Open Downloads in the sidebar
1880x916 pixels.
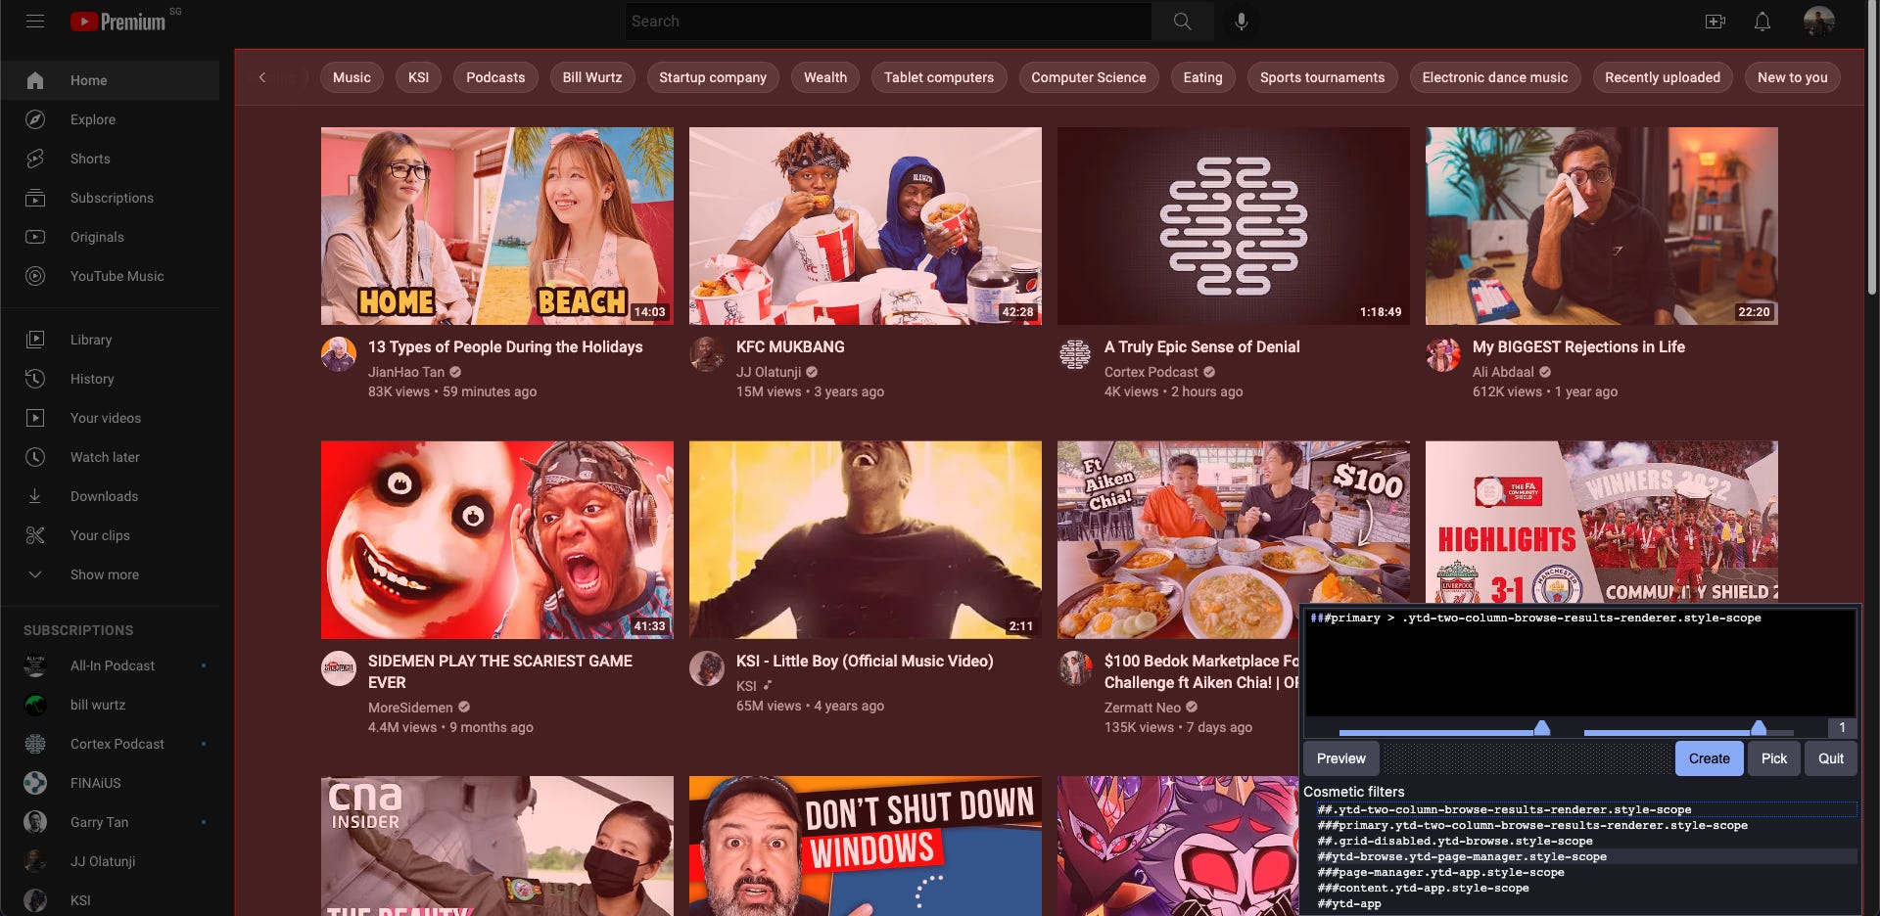(110, 496)
